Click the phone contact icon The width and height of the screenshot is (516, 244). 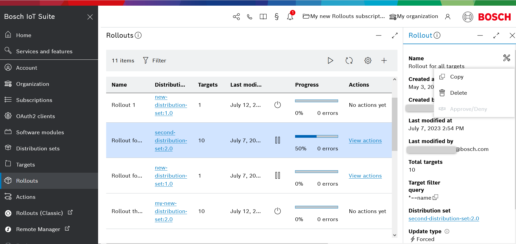(x=250, y=17)
